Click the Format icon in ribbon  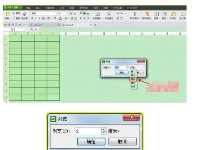point(165,14)
